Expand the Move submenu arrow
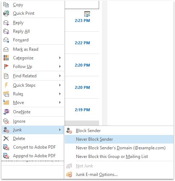 60,103
